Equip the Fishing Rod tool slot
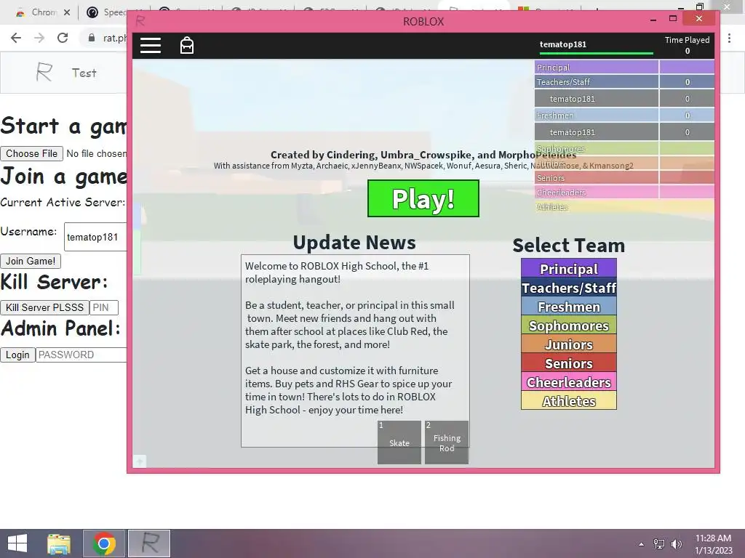Screen dimensions: 745x558 click(447, 442)
